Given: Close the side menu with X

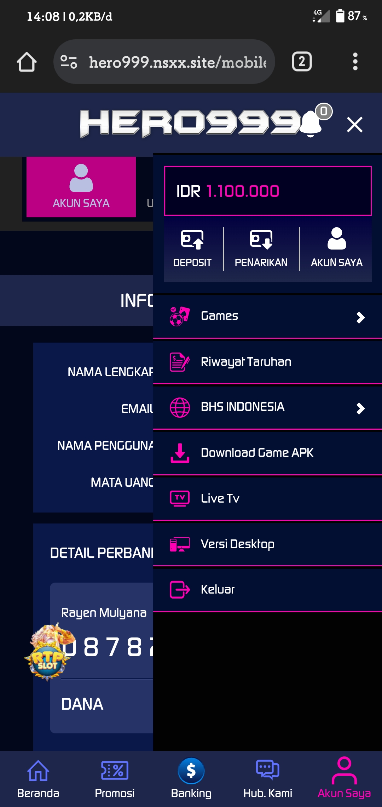Looking at the screenshot, I should pos(355,125).
